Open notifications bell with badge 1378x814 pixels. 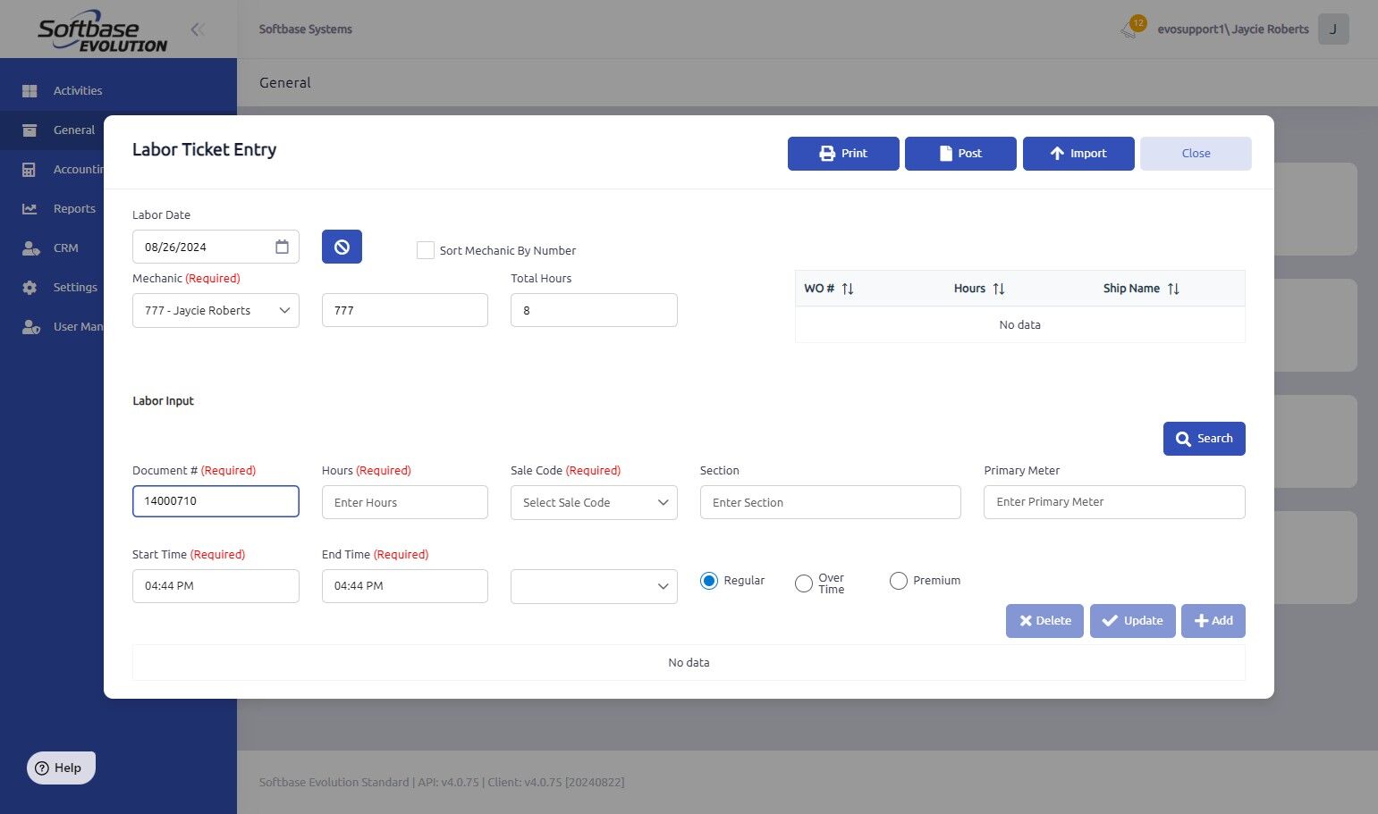[x=1131, y=28]
